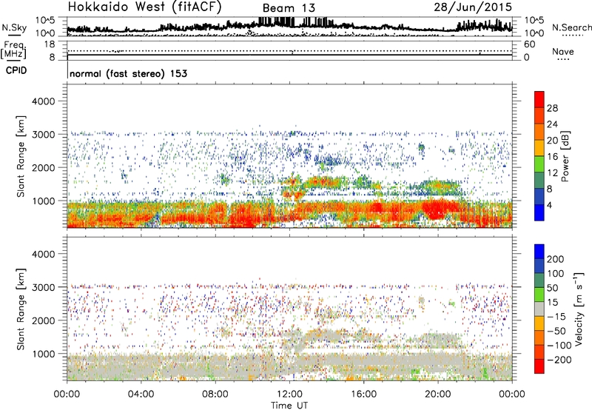Click the date '28/Jun/2015'
Screen dimensions: 592x410
(473, 7)
